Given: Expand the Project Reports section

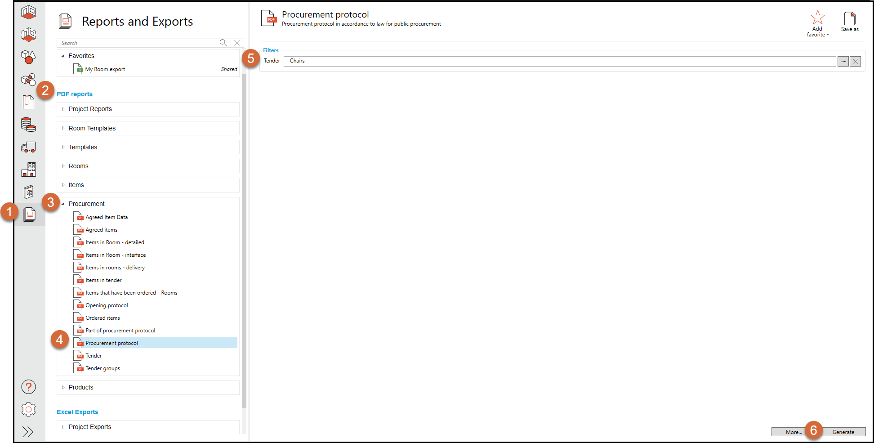Looking at the screenshot, I should 90,109.
